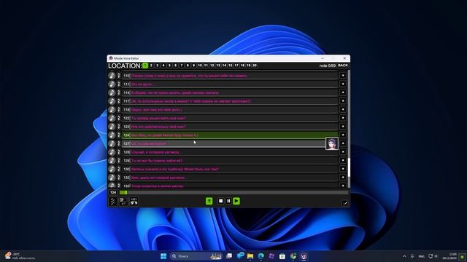
Task: Select dialogue line 117 text
Action: 191,101
